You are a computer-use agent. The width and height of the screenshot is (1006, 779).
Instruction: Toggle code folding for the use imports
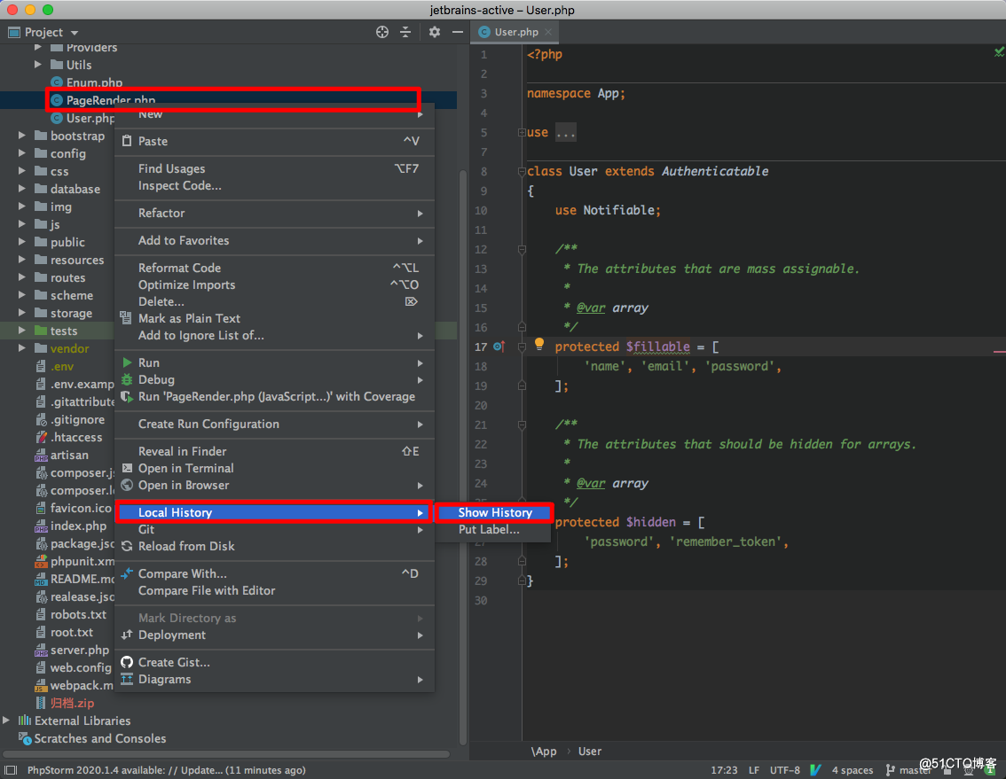point(522,133)
